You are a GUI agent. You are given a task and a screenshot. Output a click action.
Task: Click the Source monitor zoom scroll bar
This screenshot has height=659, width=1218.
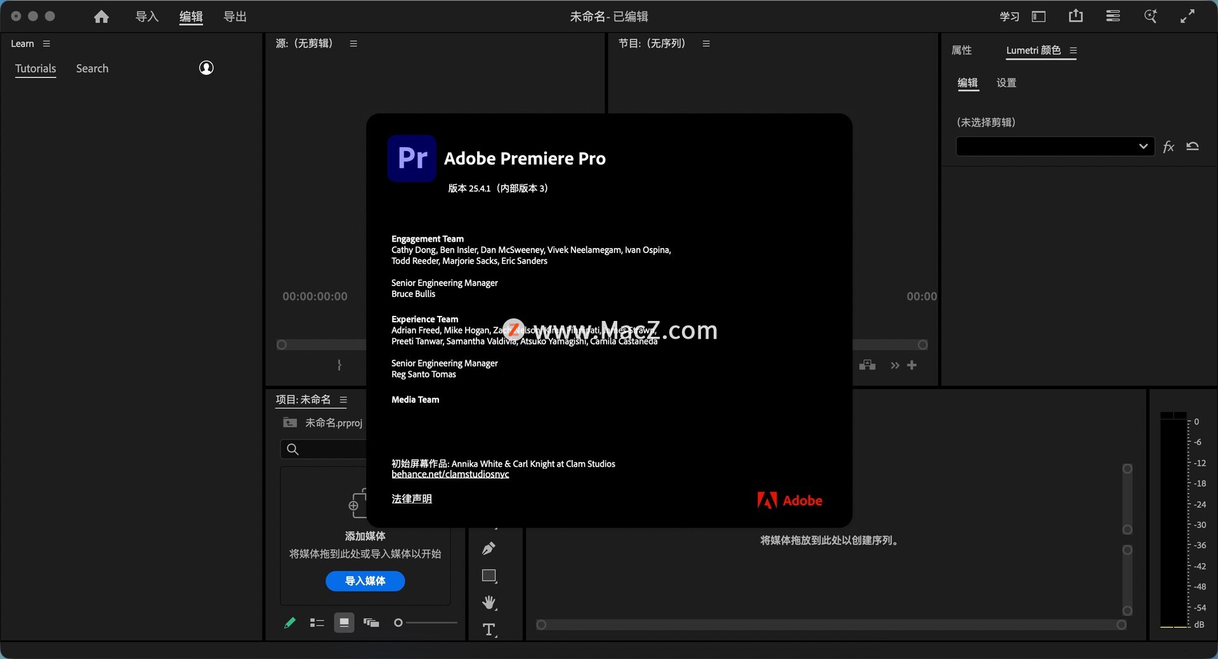coord(321,344)
